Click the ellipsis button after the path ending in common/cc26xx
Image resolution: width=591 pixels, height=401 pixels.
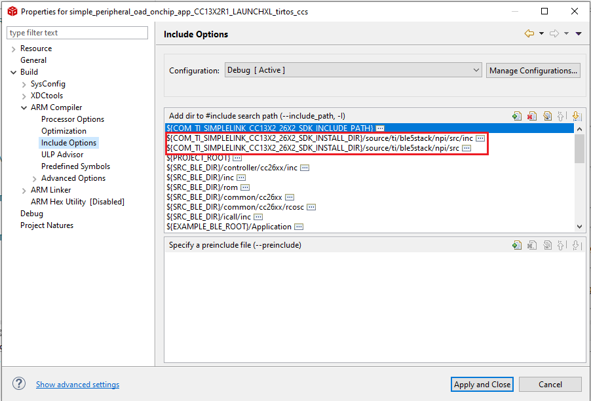(290, 197)
